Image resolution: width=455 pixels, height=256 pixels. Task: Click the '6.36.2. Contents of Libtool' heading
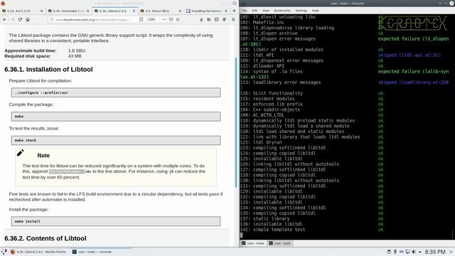point(45,238)
